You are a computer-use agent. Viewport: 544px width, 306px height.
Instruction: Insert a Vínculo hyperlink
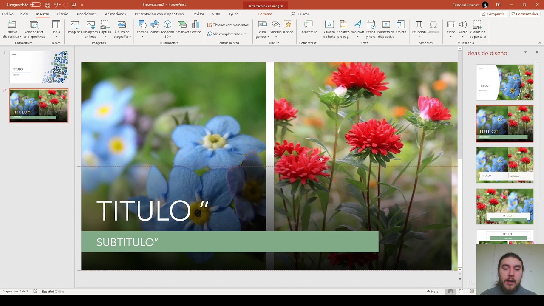(x=276, y=29)
